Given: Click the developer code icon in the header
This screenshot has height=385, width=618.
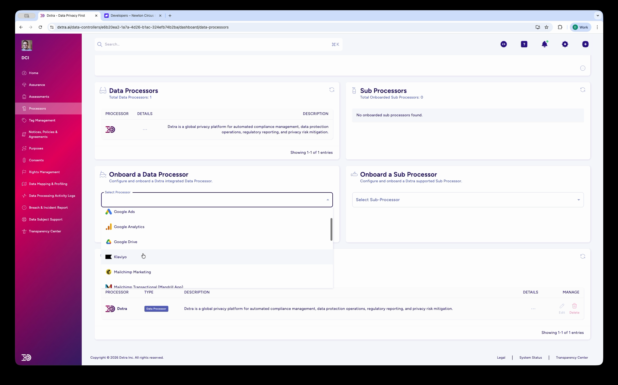Looking at the screenshot, I should (503, 44).
